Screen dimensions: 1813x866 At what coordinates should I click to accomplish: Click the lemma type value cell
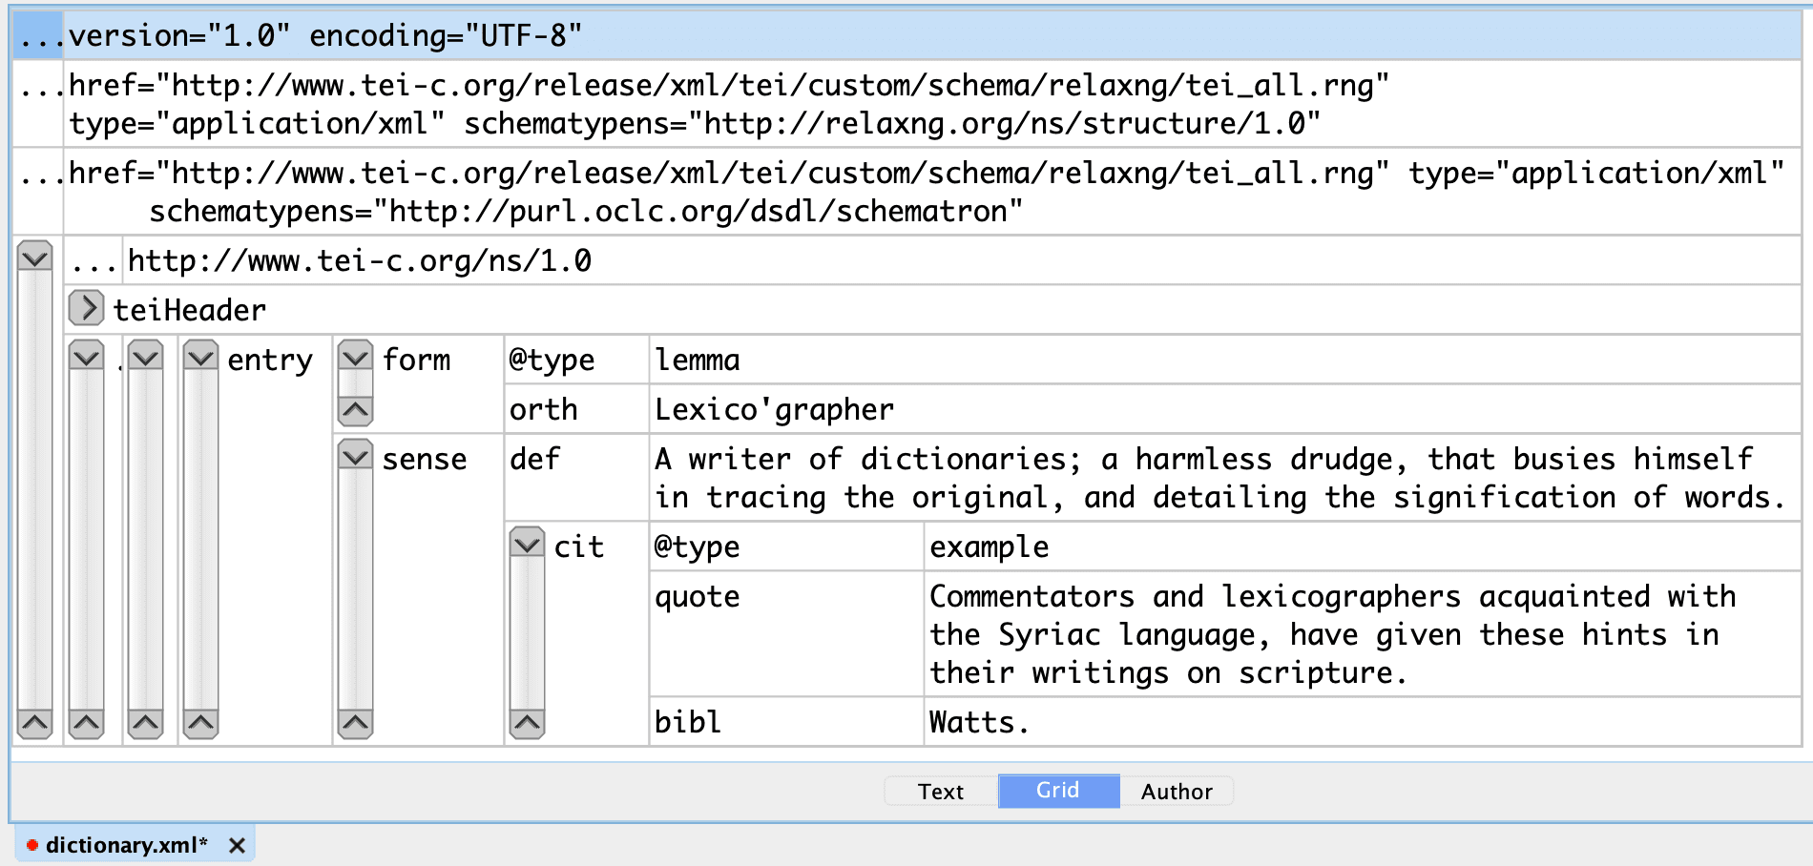coord(698,360)
